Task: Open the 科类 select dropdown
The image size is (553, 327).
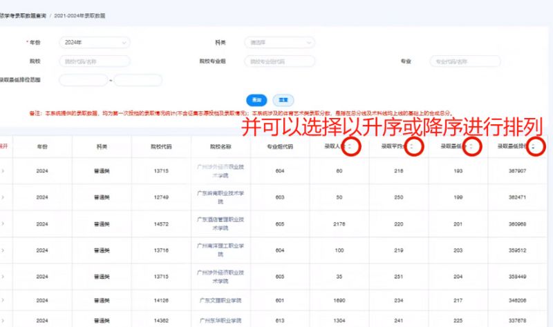Action: coord(280,43)
